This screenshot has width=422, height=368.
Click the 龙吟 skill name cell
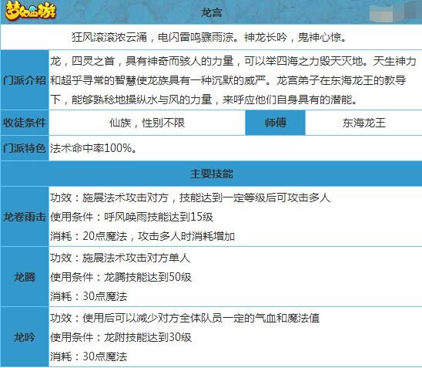click(x=25, y=337)
